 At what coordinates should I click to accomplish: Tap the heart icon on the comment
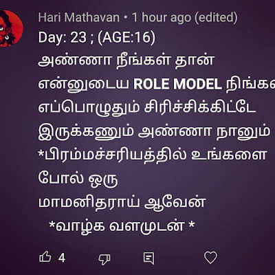[210, 257]
